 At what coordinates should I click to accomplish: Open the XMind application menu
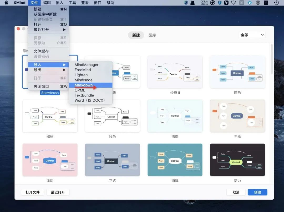pyautogui.click(x=19, y=3)
